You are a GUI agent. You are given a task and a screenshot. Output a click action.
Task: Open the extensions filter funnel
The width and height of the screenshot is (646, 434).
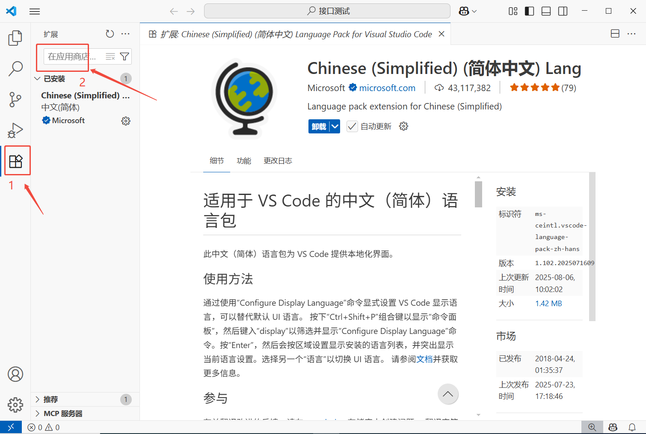124,56
